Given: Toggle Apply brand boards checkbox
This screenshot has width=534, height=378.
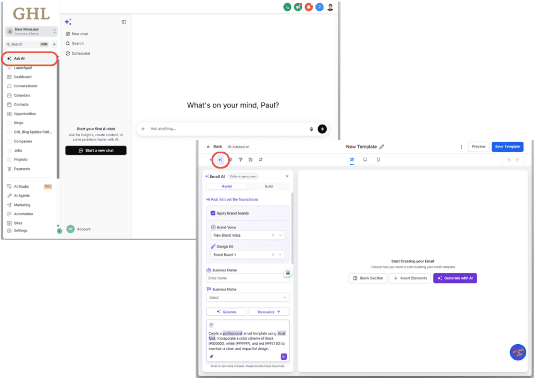Looking at the screenshot, I should (213, 213).
